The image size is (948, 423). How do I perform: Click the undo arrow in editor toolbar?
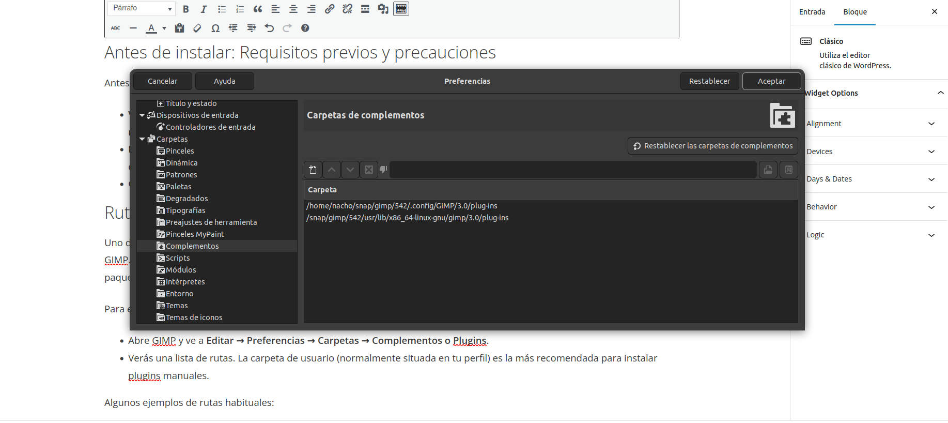point(269,28)
